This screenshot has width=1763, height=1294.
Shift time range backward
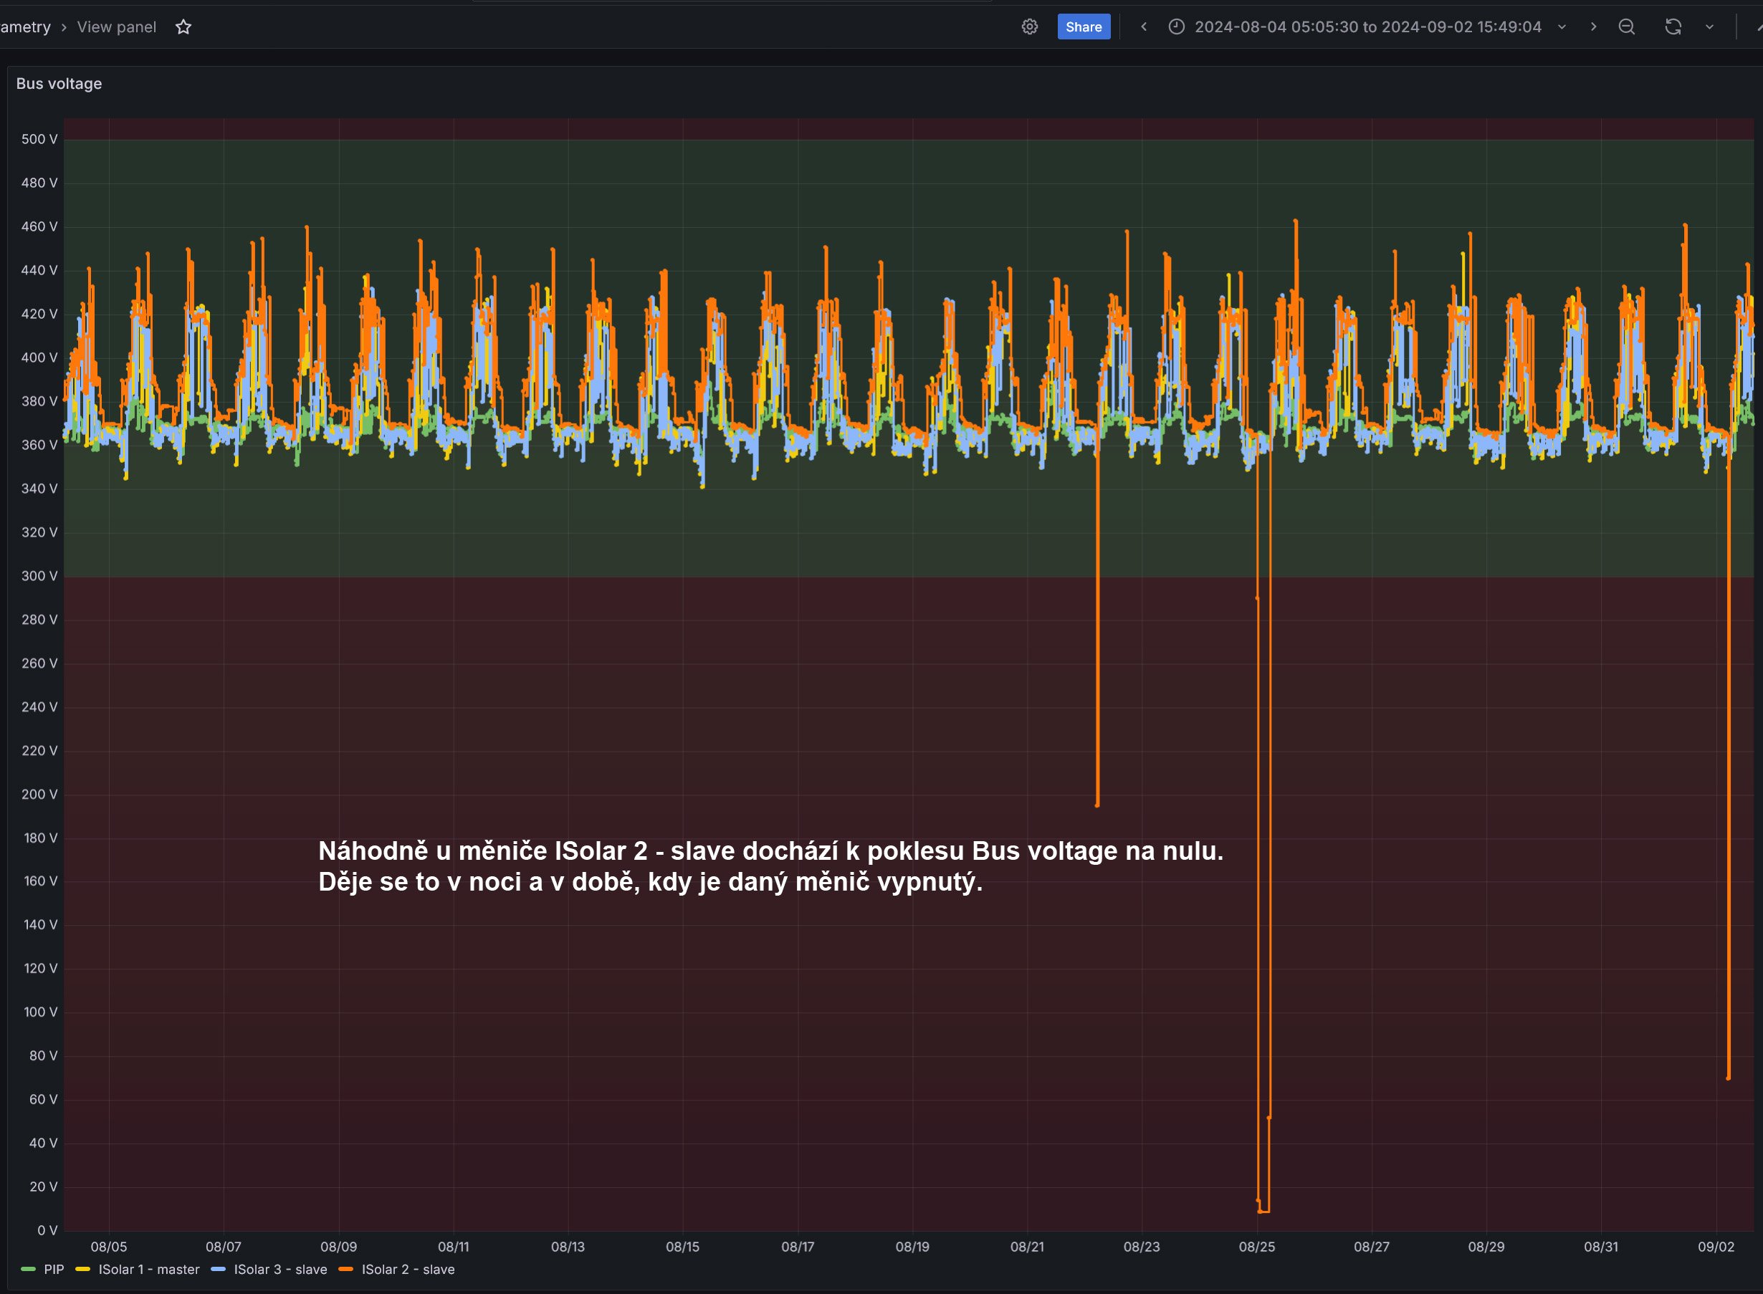point(1143,27)
